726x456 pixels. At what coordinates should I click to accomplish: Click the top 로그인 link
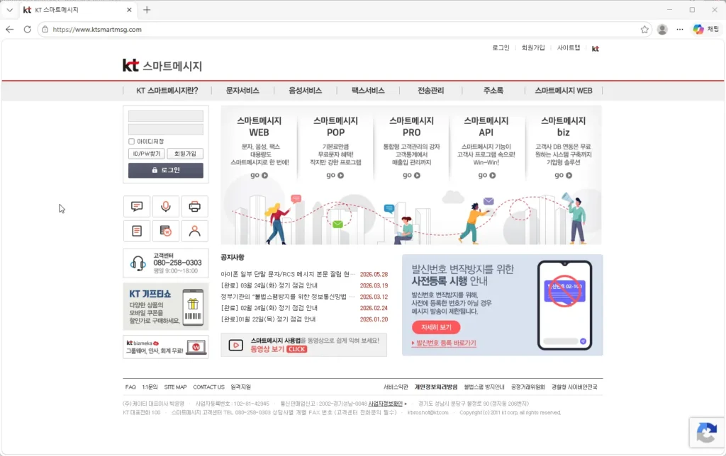(501, 47)
